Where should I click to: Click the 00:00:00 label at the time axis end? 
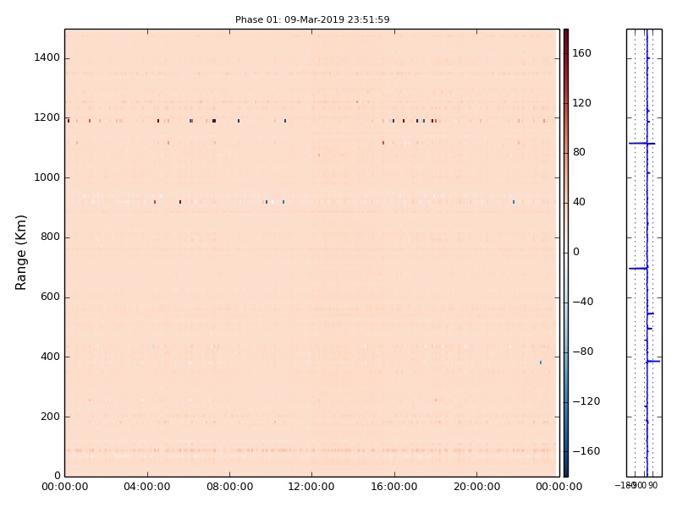(x=559, y=487)
